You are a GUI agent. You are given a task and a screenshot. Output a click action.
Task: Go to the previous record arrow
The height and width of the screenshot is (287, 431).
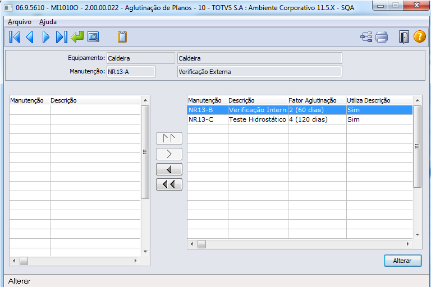(30, 37)
